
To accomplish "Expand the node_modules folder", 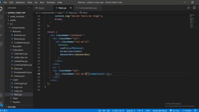I will point(19,16).
